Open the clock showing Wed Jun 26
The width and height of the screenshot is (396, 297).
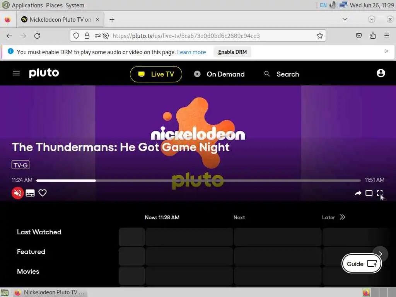(x=372, y=5)
